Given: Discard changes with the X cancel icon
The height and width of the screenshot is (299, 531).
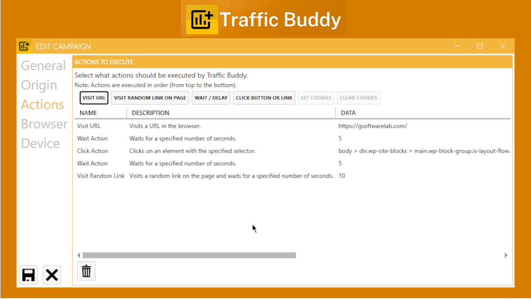Looking at the screenshot, I should coord(51,274).
